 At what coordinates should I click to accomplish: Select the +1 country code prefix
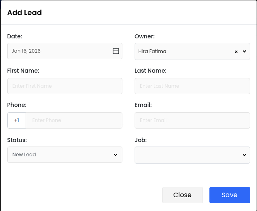pos(17,120)
